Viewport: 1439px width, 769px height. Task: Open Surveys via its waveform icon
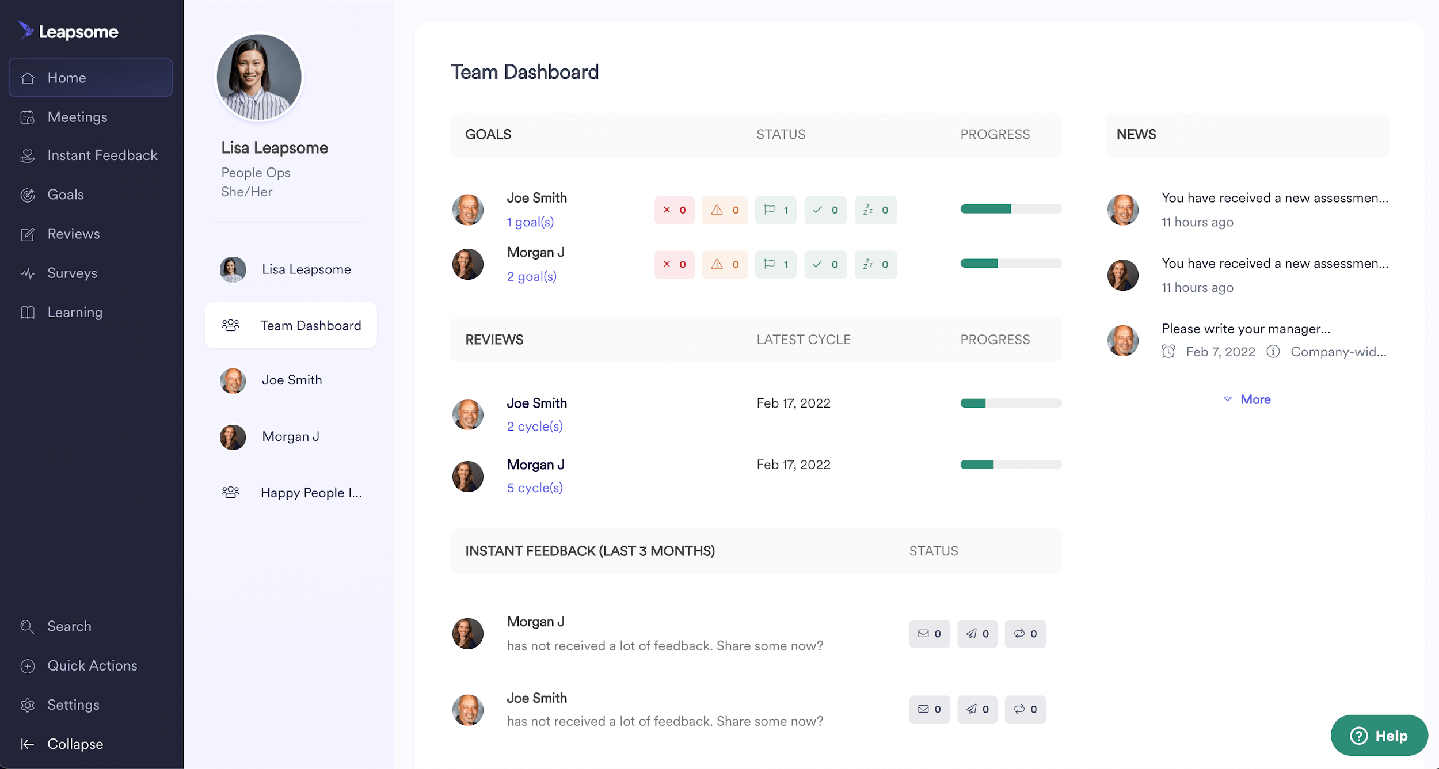pos(28,273)
